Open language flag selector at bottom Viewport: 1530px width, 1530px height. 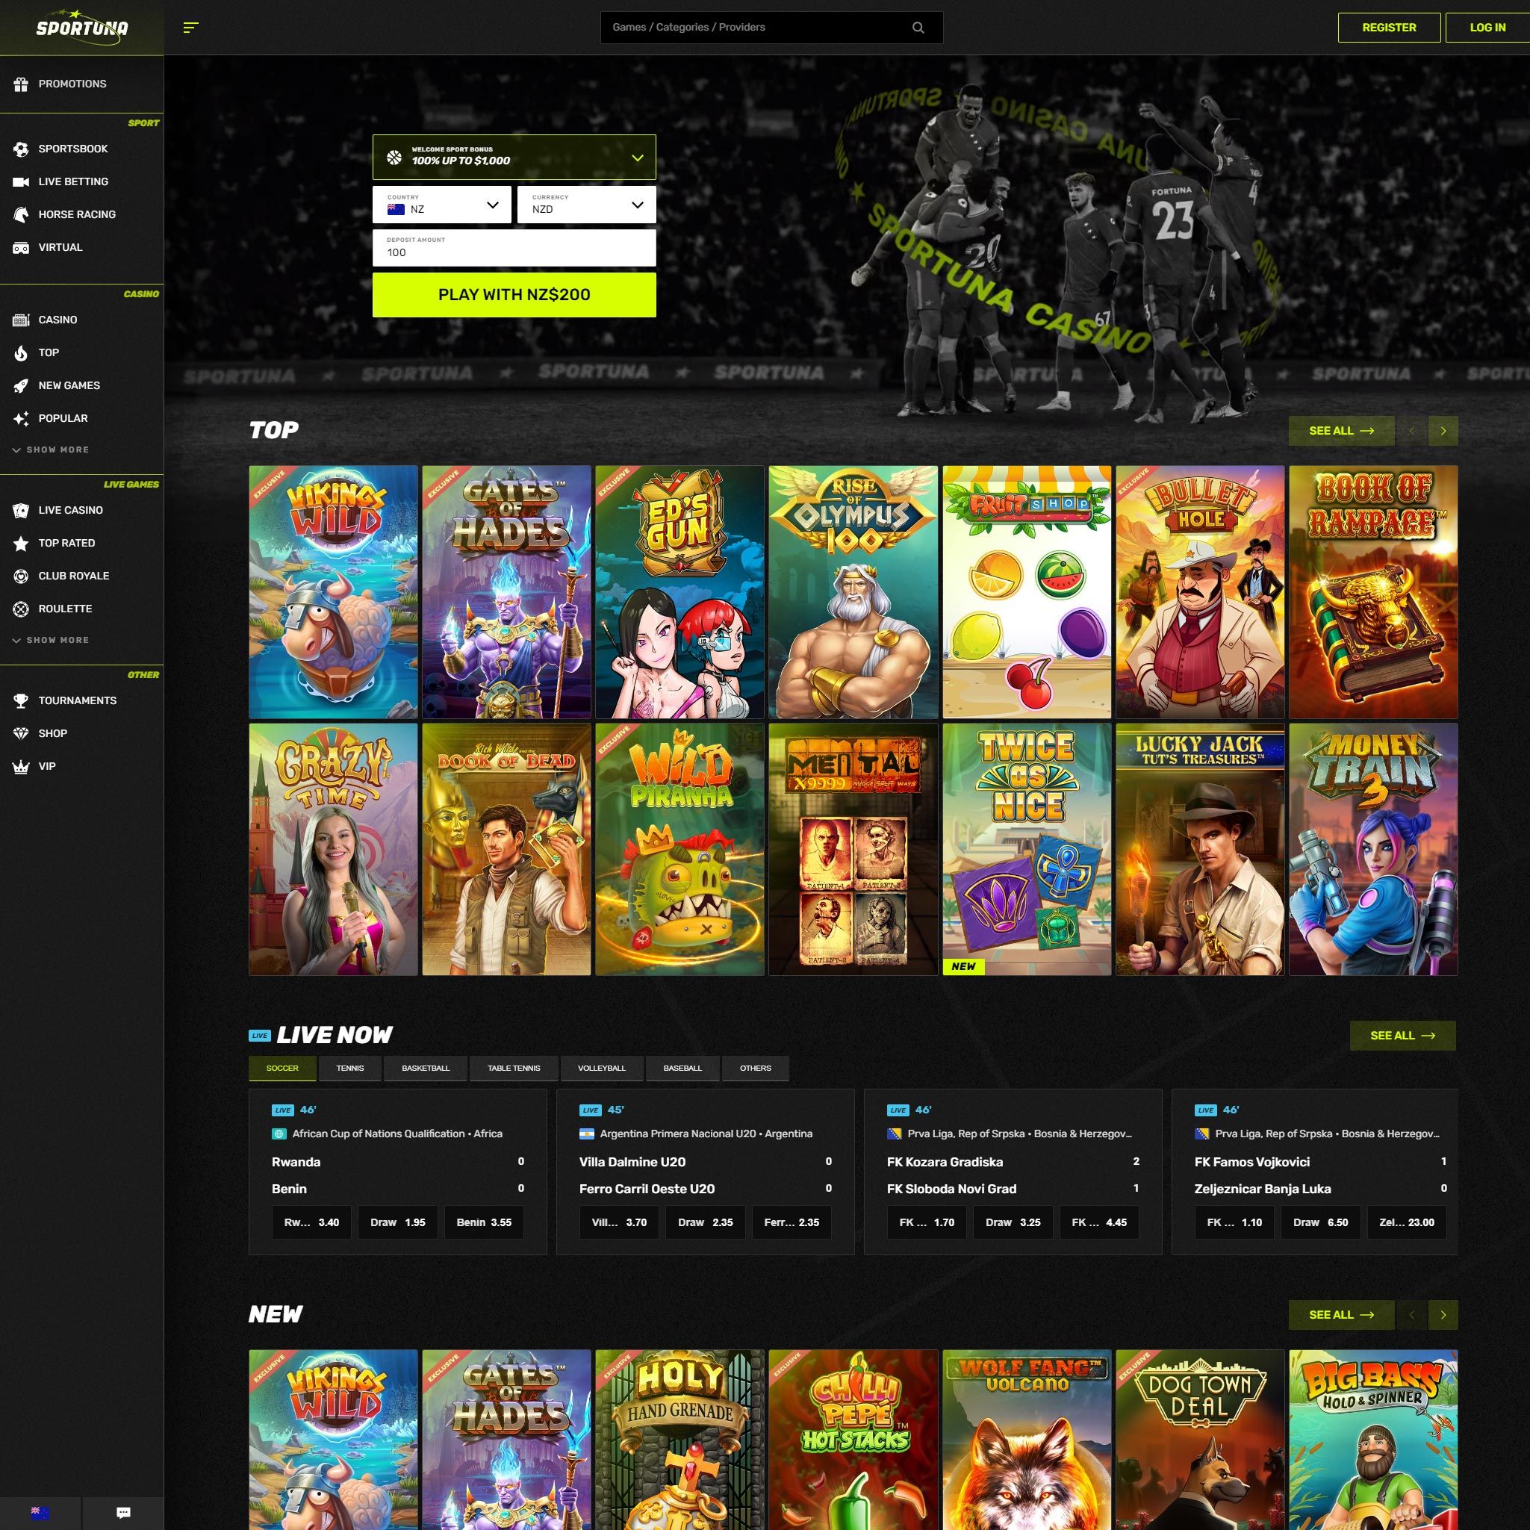(x=40, y=1513)
